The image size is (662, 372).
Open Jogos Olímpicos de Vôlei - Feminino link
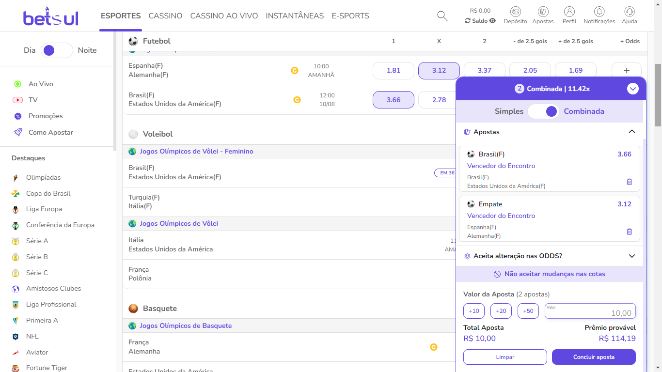pos(196,151)
